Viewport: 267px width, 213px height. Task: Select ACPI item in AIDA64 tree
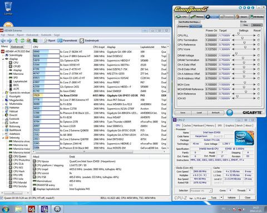14,89
